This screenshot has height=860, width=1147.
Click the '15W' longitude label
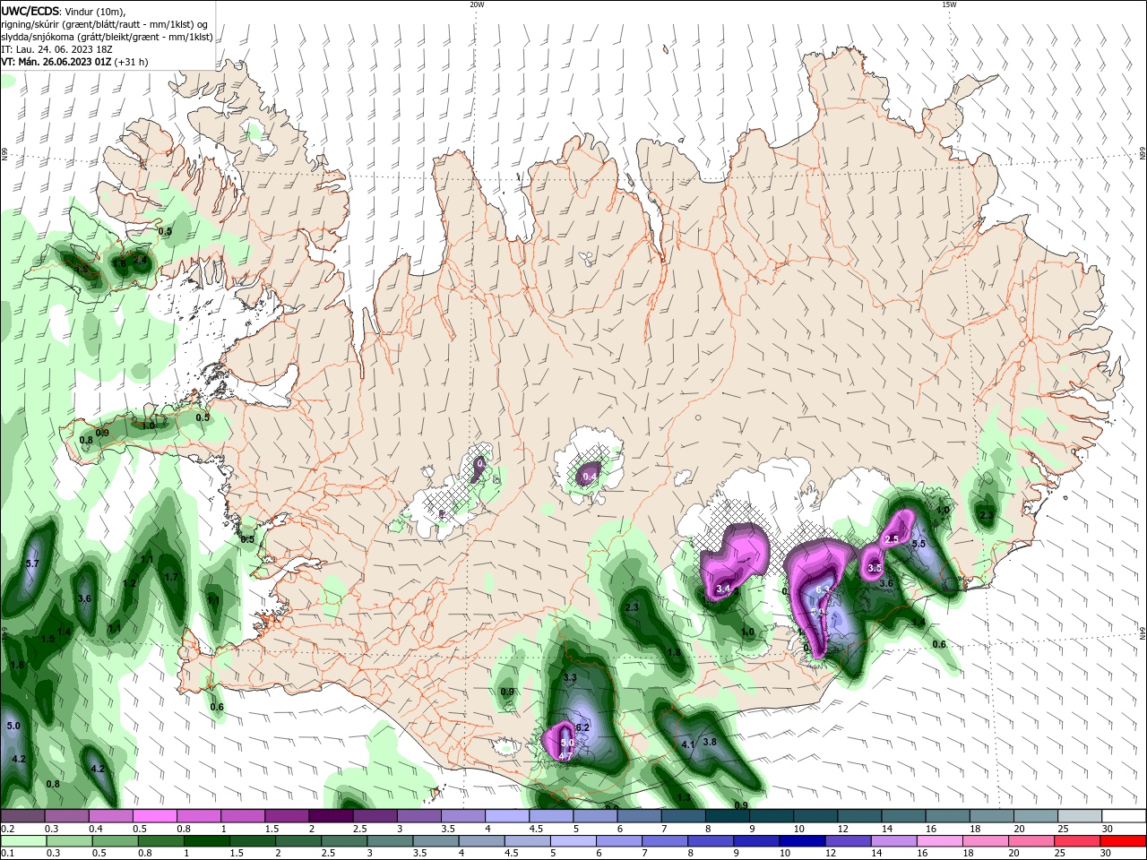pos(949,4)
